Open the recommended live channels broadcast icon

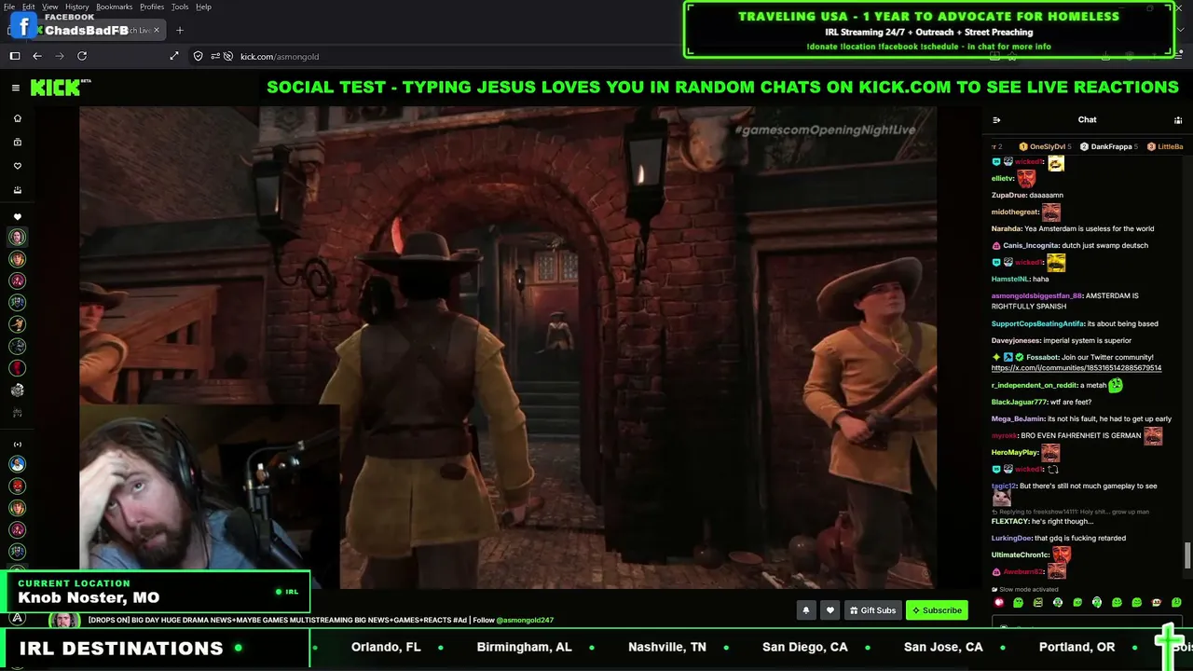tap(17, 445)
